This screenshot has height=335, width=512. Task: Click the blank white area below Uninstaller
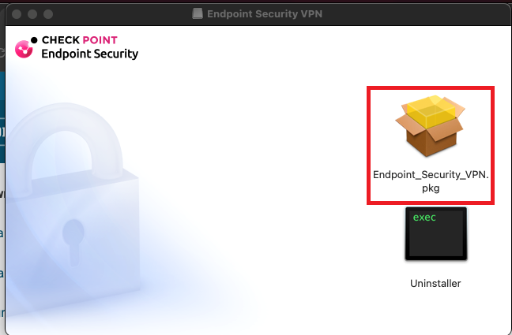tap(435, 314)
